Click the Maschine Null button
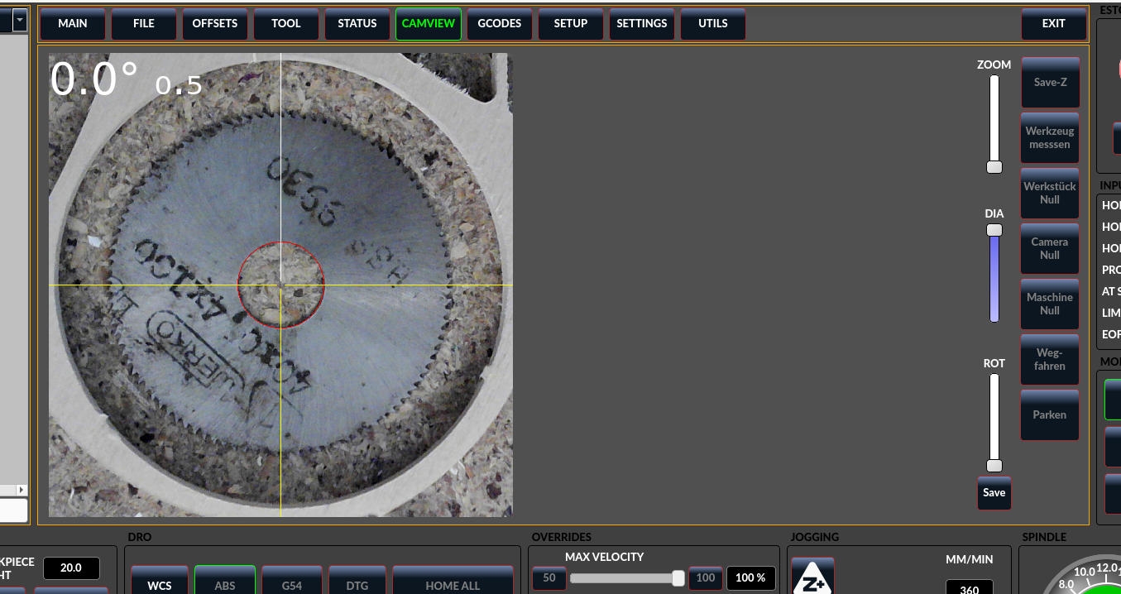Viewport: 1121px width, 594px height. [1050, 304]
